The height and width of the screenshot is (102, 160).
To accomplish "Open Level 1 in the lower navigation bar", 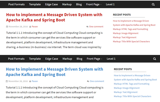I will (x=111, y=59).
